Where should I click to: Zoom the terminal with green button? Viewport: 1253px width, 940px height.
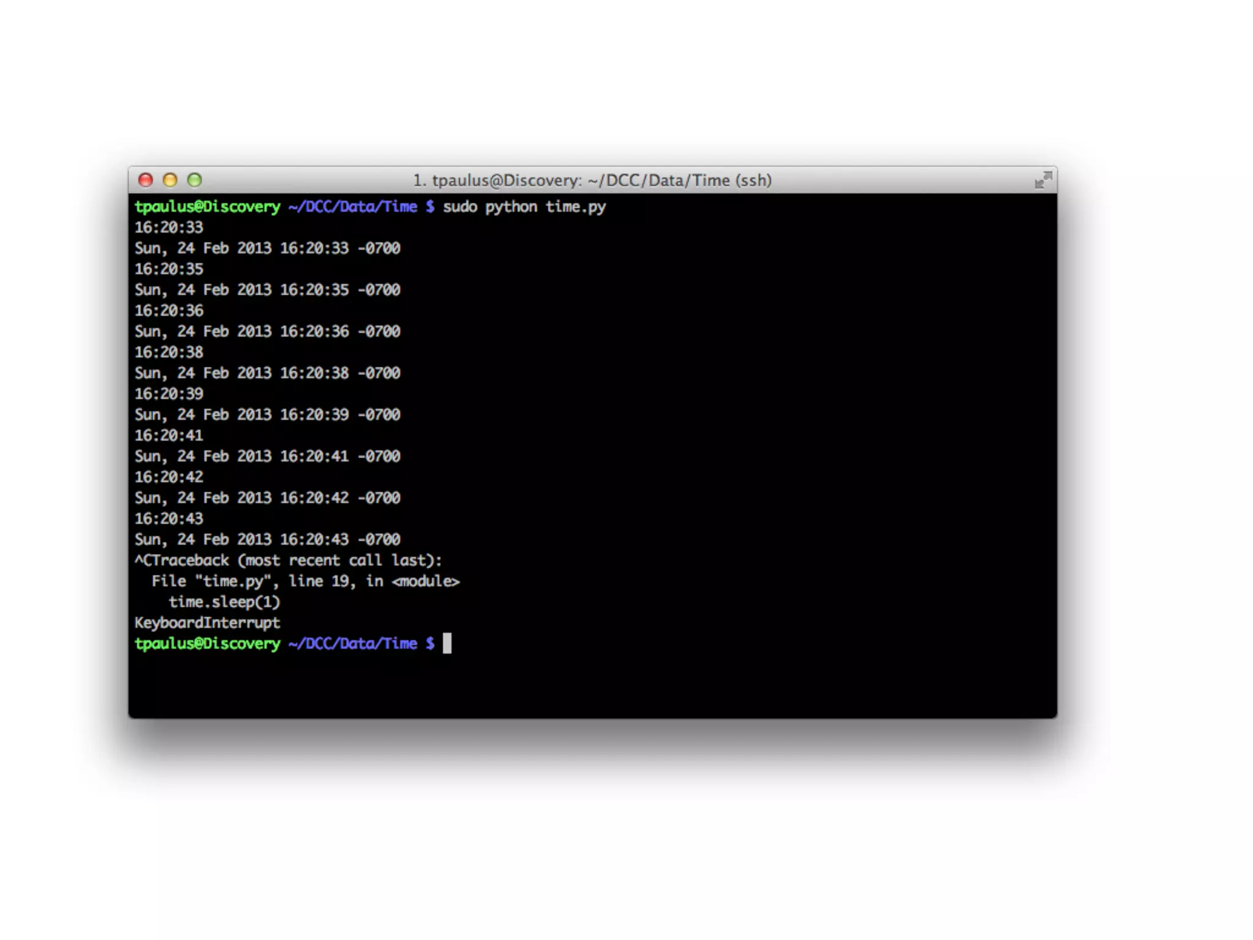pos(195,180)
